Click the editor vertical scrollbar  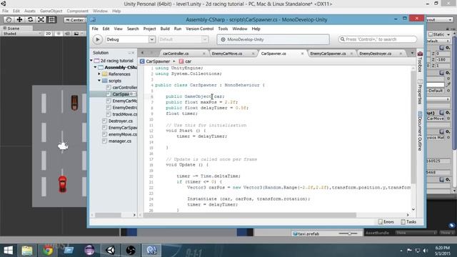(x=413, y=127)
